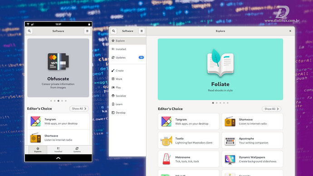Click the Obfuscate app icon
Viewport: 313px width, 176px height.
pos(58,62)
